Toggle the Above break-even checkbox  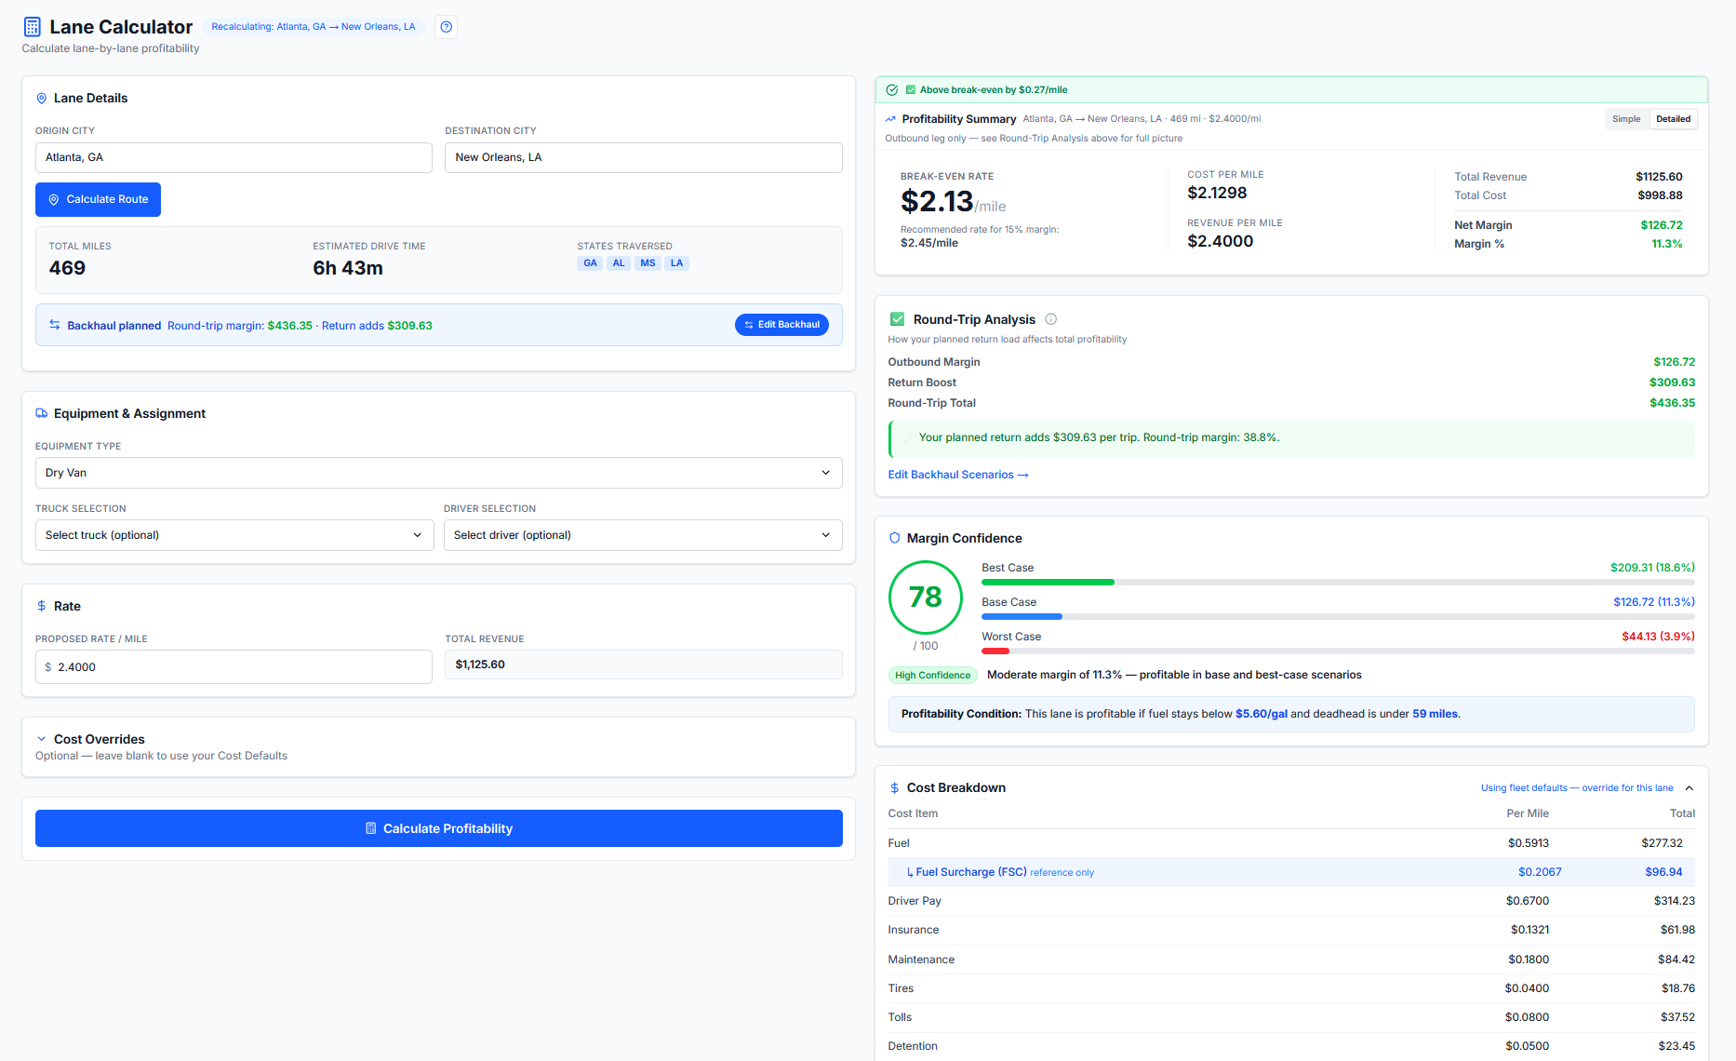tap(911, 90)
